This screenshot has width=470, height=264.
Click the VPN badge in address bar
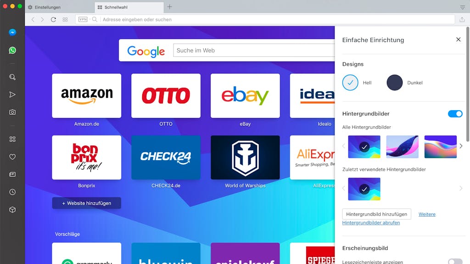[x=83, y=19]
